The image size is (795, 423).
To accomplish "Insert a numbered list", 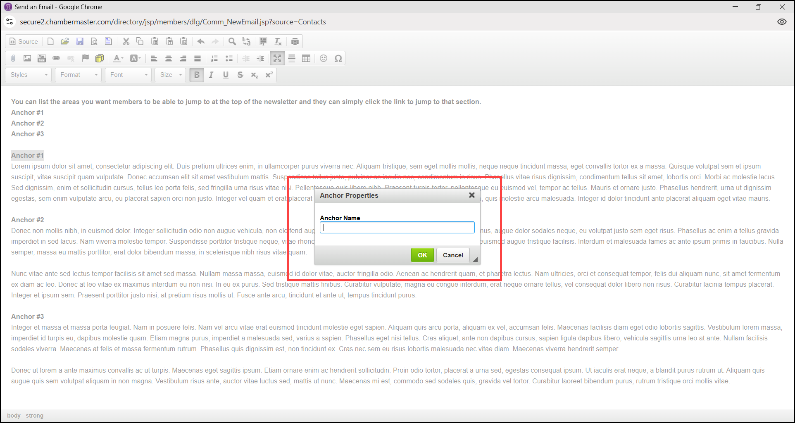I will click(x=214, y=58).
